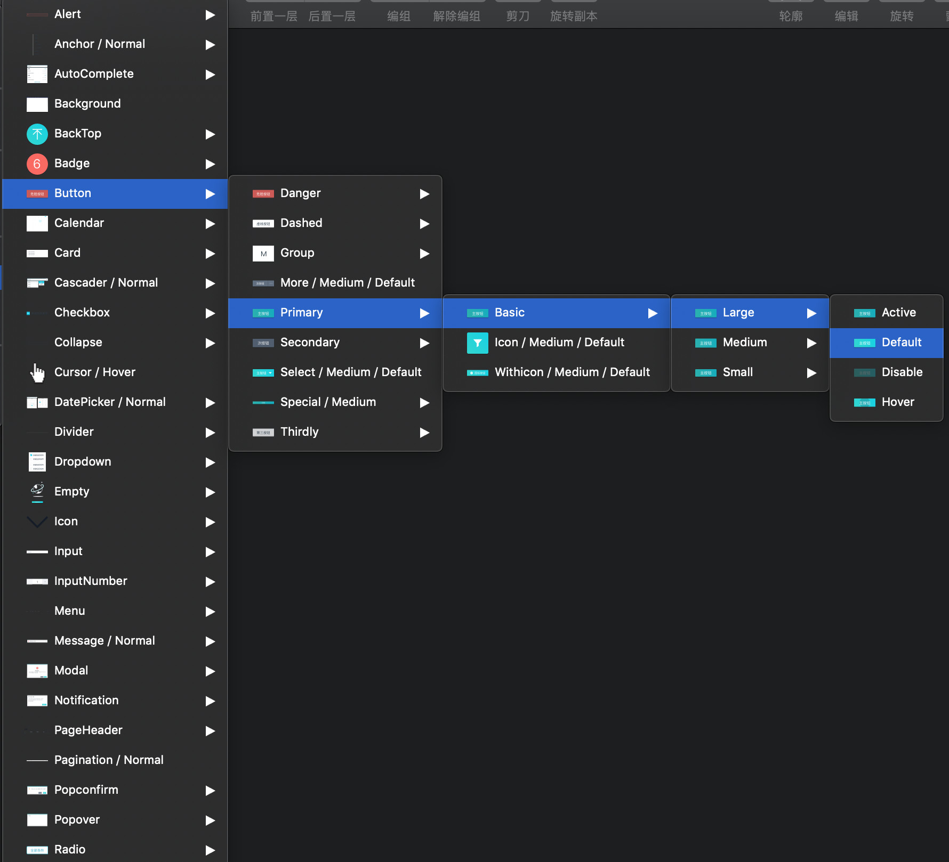Click the red Danger button thumbnail

(x=263, y=194)
